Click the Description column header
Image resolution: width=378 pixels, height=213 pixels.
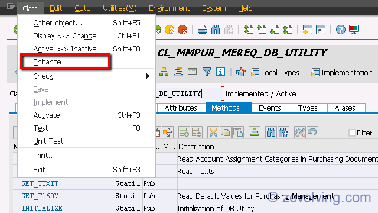tap(196, 147)
